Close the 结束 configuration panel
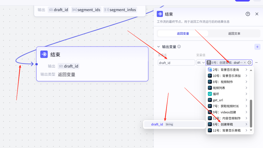This screenshot has height=148, width=263. (x=257, y=14)
